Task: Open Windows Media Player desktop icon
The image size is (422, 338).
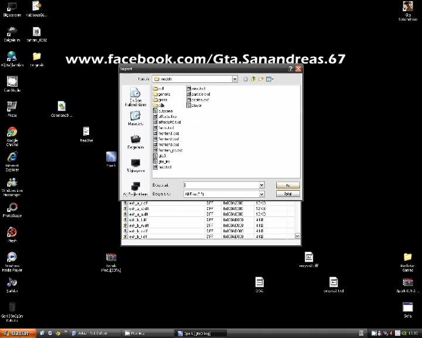Action: 12,262
